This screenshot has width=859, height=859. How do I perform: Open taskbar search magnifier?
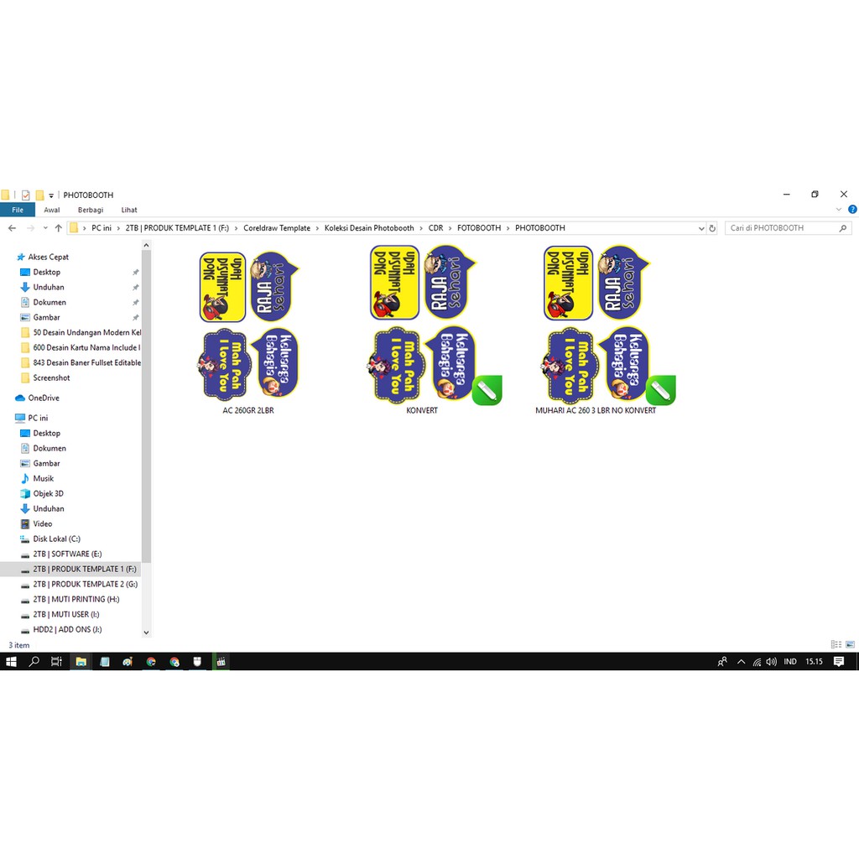34,662
